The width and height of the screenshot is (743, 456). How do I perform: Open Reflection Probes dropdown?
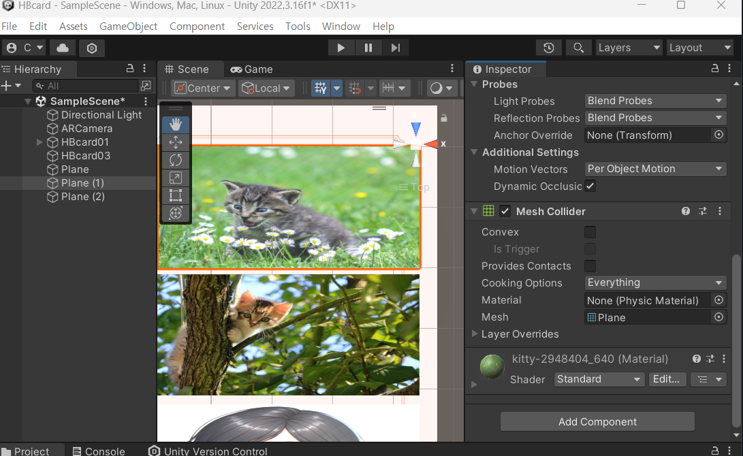pos(655,118)
